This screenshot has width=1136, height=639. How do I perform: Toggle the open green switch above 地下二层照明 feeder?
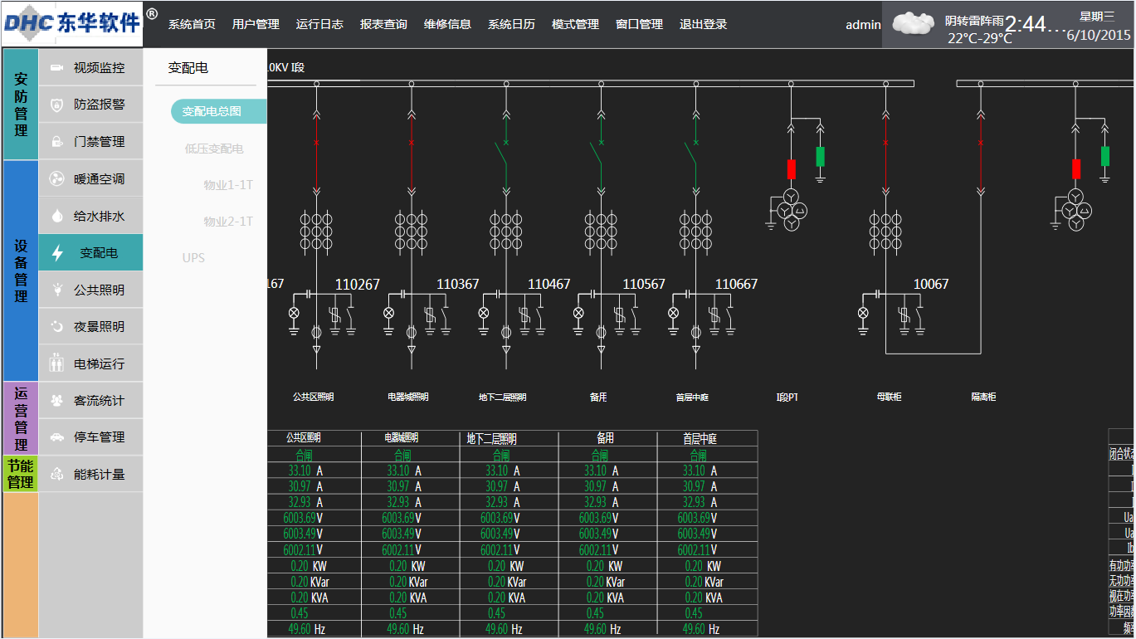coord(503,153)
